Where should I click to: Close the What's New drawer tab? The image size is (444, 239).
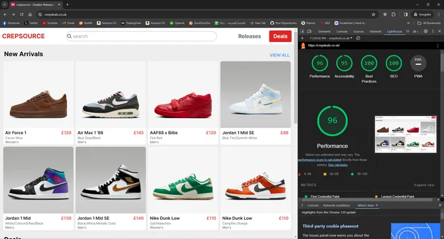(377, 205)
